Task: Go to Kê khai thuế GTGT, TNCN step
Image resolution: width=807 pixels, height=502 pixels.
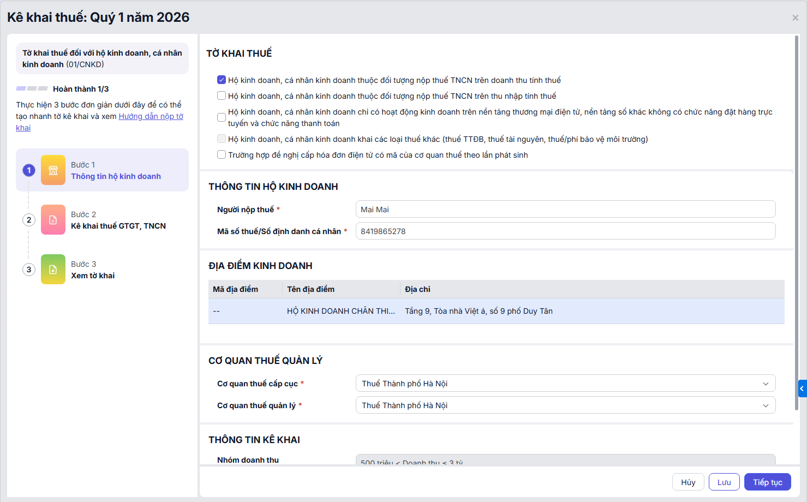Action: point(118,226)
